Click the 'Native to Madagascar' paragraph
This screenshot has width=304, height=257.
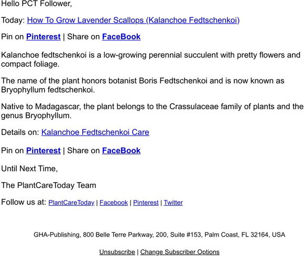click(152, 111)
